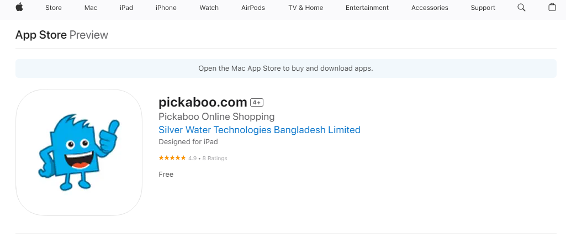Viewport: 566px width, 243px height.
Task: Click the Apple logo icon
Action: click(x=19, y=7)
